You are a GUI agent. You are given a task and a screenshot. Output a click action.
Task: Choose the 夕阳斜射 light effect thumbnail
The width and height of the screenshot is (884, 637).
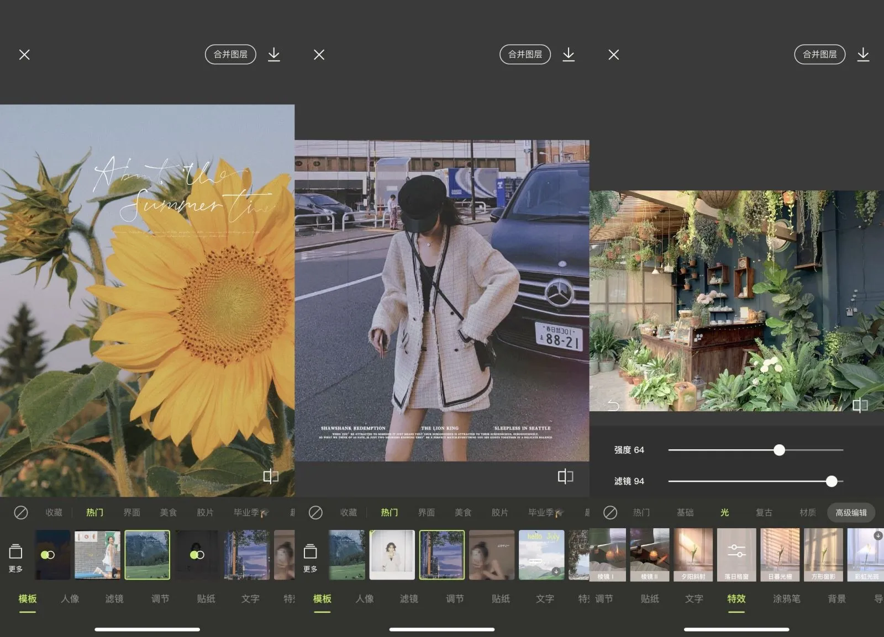[x=693, y=554]
